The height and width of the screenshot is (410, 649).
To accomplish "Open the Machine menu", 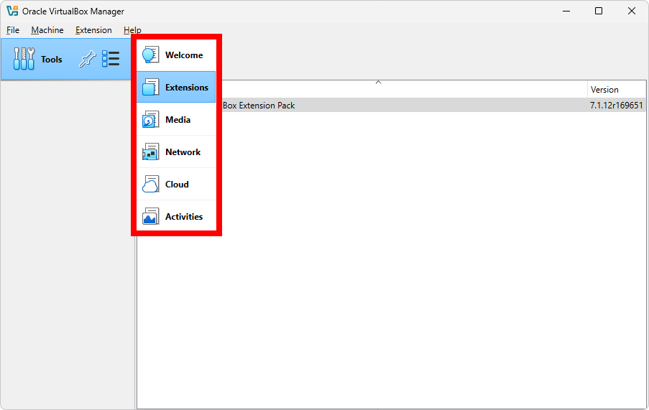I will coord(47,30).
